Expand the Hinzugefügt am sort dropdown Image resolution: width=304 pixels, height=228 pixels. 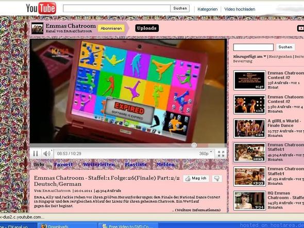(x=249, y=57)
